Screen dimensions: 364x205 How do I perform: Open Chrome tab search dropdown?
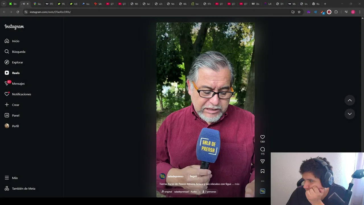point(4,4)
